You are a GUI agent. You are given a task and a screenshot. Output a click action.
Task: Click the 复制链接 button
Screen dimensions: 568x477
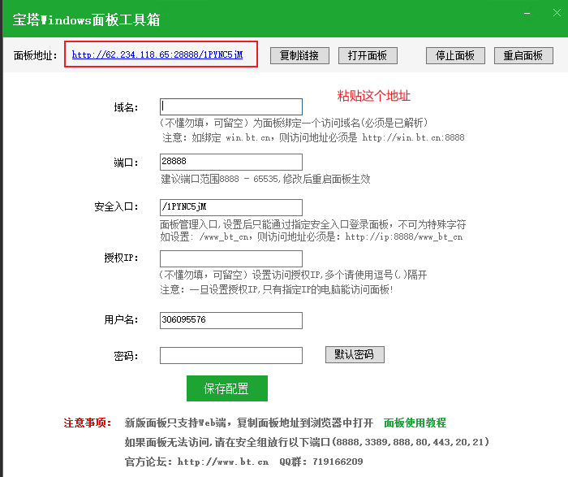tap(299, 55)
